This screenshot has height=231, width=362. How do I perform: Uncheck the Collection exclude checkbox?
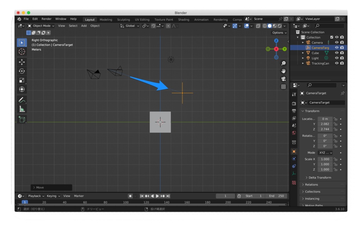[x=333, y=37]
